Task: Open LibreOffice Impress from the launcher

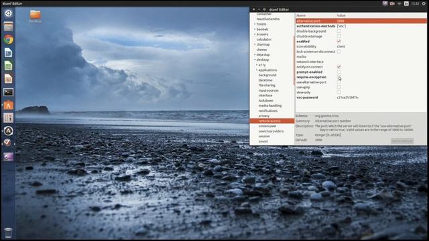Action: pos(8,79)
